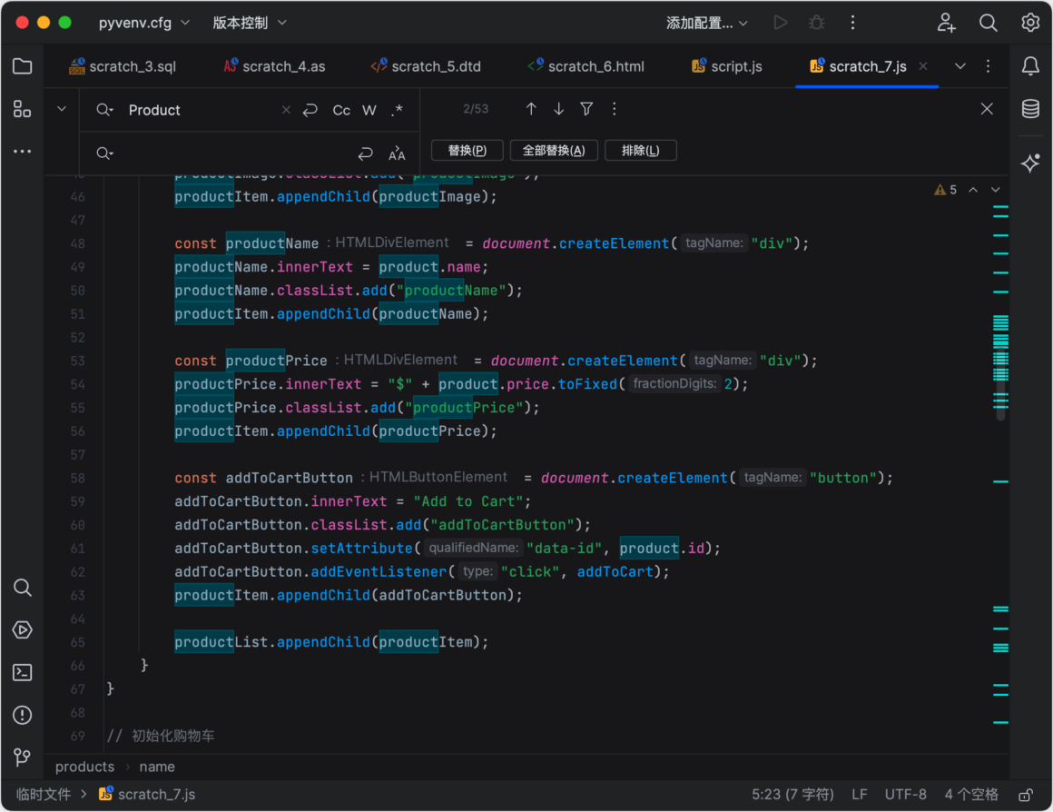Click the 排除(L) exclude button
Viewport: 1053px width, 812px height.
pos(641,151)
